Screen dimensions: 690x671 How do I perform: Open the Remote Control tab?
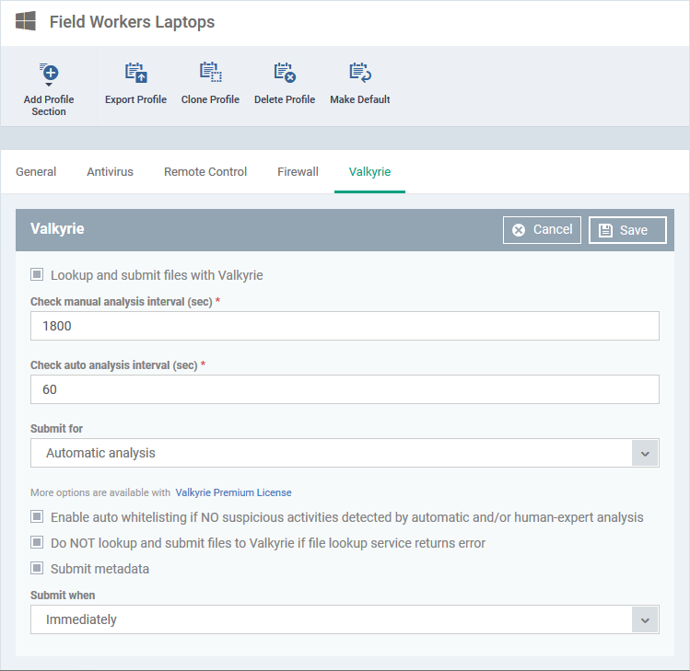tap(205, 171)
